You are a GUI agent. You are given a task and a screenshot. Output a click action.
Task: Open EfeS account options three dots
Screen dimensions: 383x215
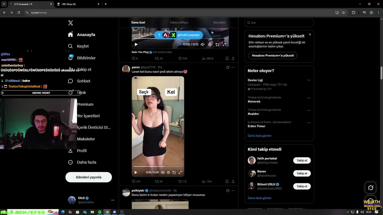pyautogui.click(x=113, y=200)
